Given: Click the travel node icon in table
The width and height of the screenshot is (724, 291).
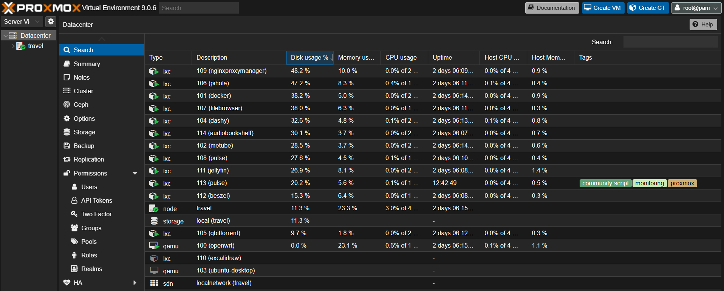Looking at the screenshot, I should tap(154, 208).
